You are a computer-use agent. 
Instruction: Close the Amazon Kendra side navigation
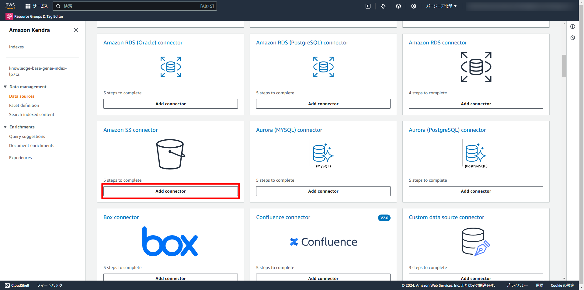(x=76, y=30)
